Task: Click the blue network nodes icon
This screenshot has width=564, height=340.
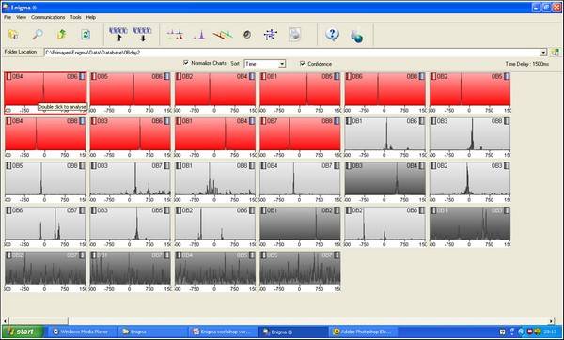Action: point(271,35)
